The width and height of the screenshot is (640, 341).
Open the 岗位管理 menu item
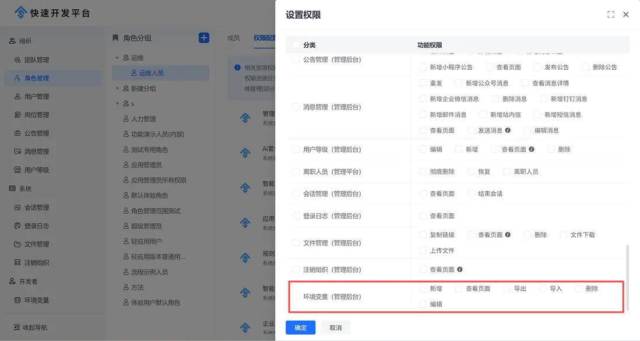(52, 115)
